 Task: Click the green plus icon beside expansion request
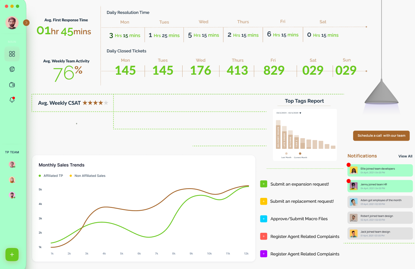click(263, 184)
